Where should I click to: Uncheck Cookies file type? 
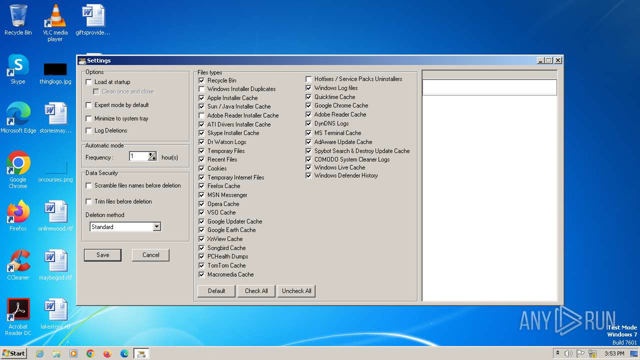pyautogui.click(x=201, y=168)
